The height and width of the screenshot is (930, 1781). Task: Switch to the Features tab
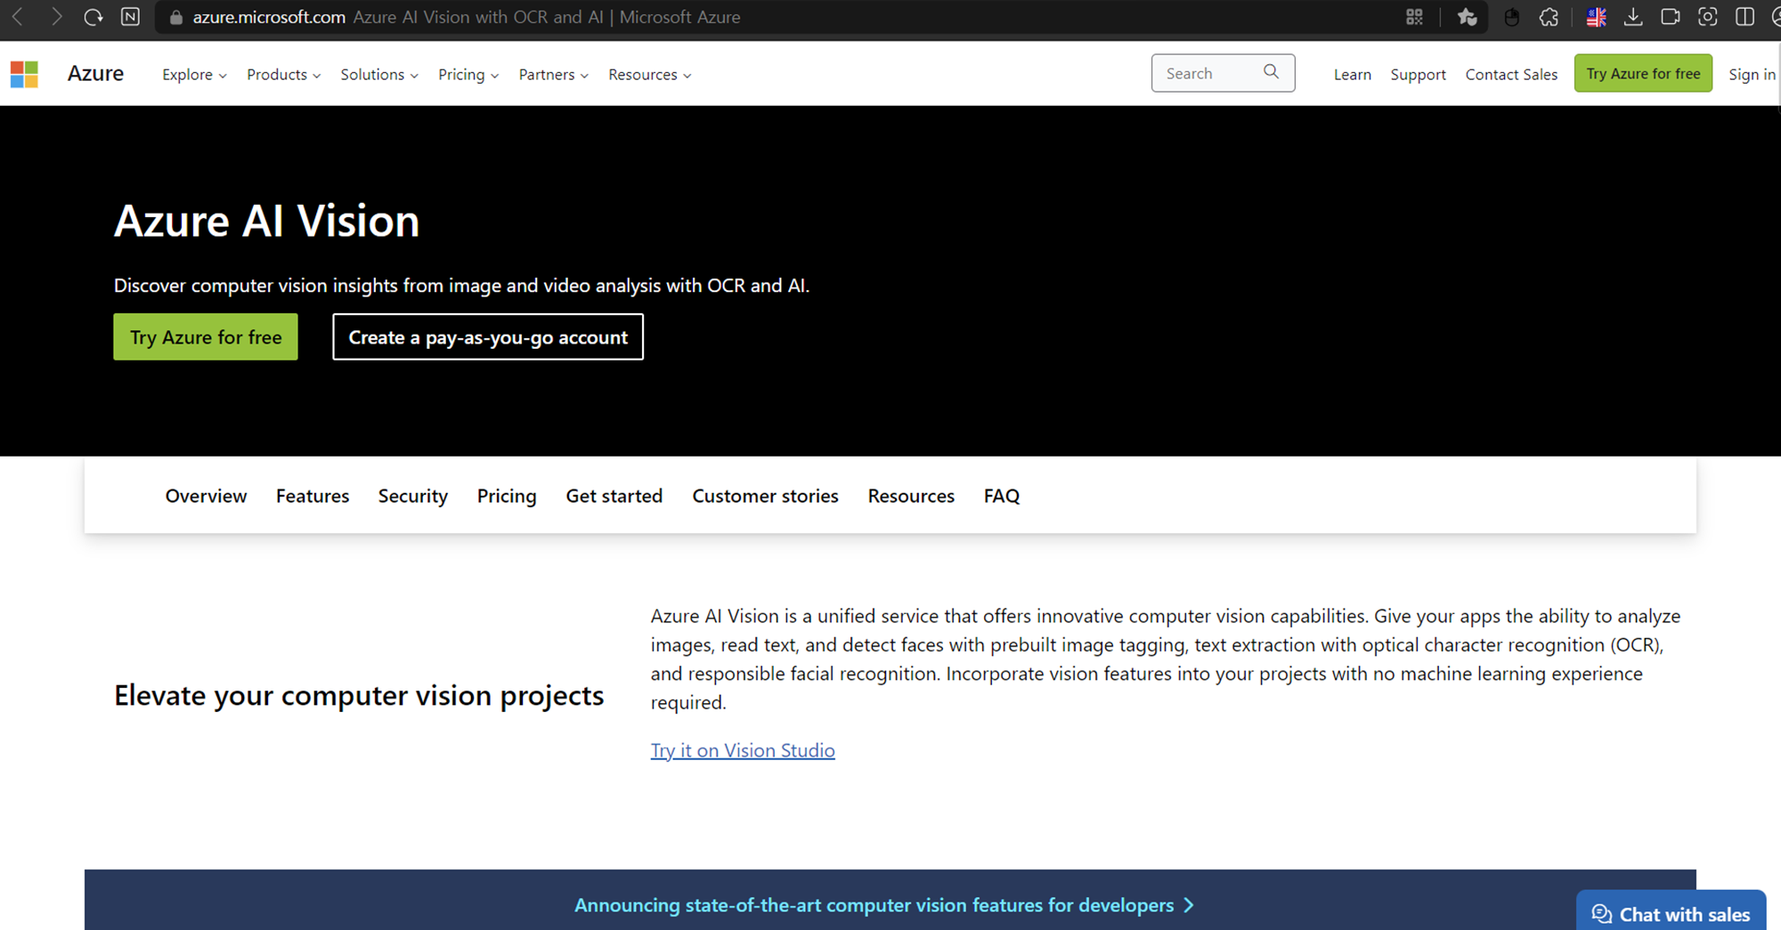pos(313,496)
